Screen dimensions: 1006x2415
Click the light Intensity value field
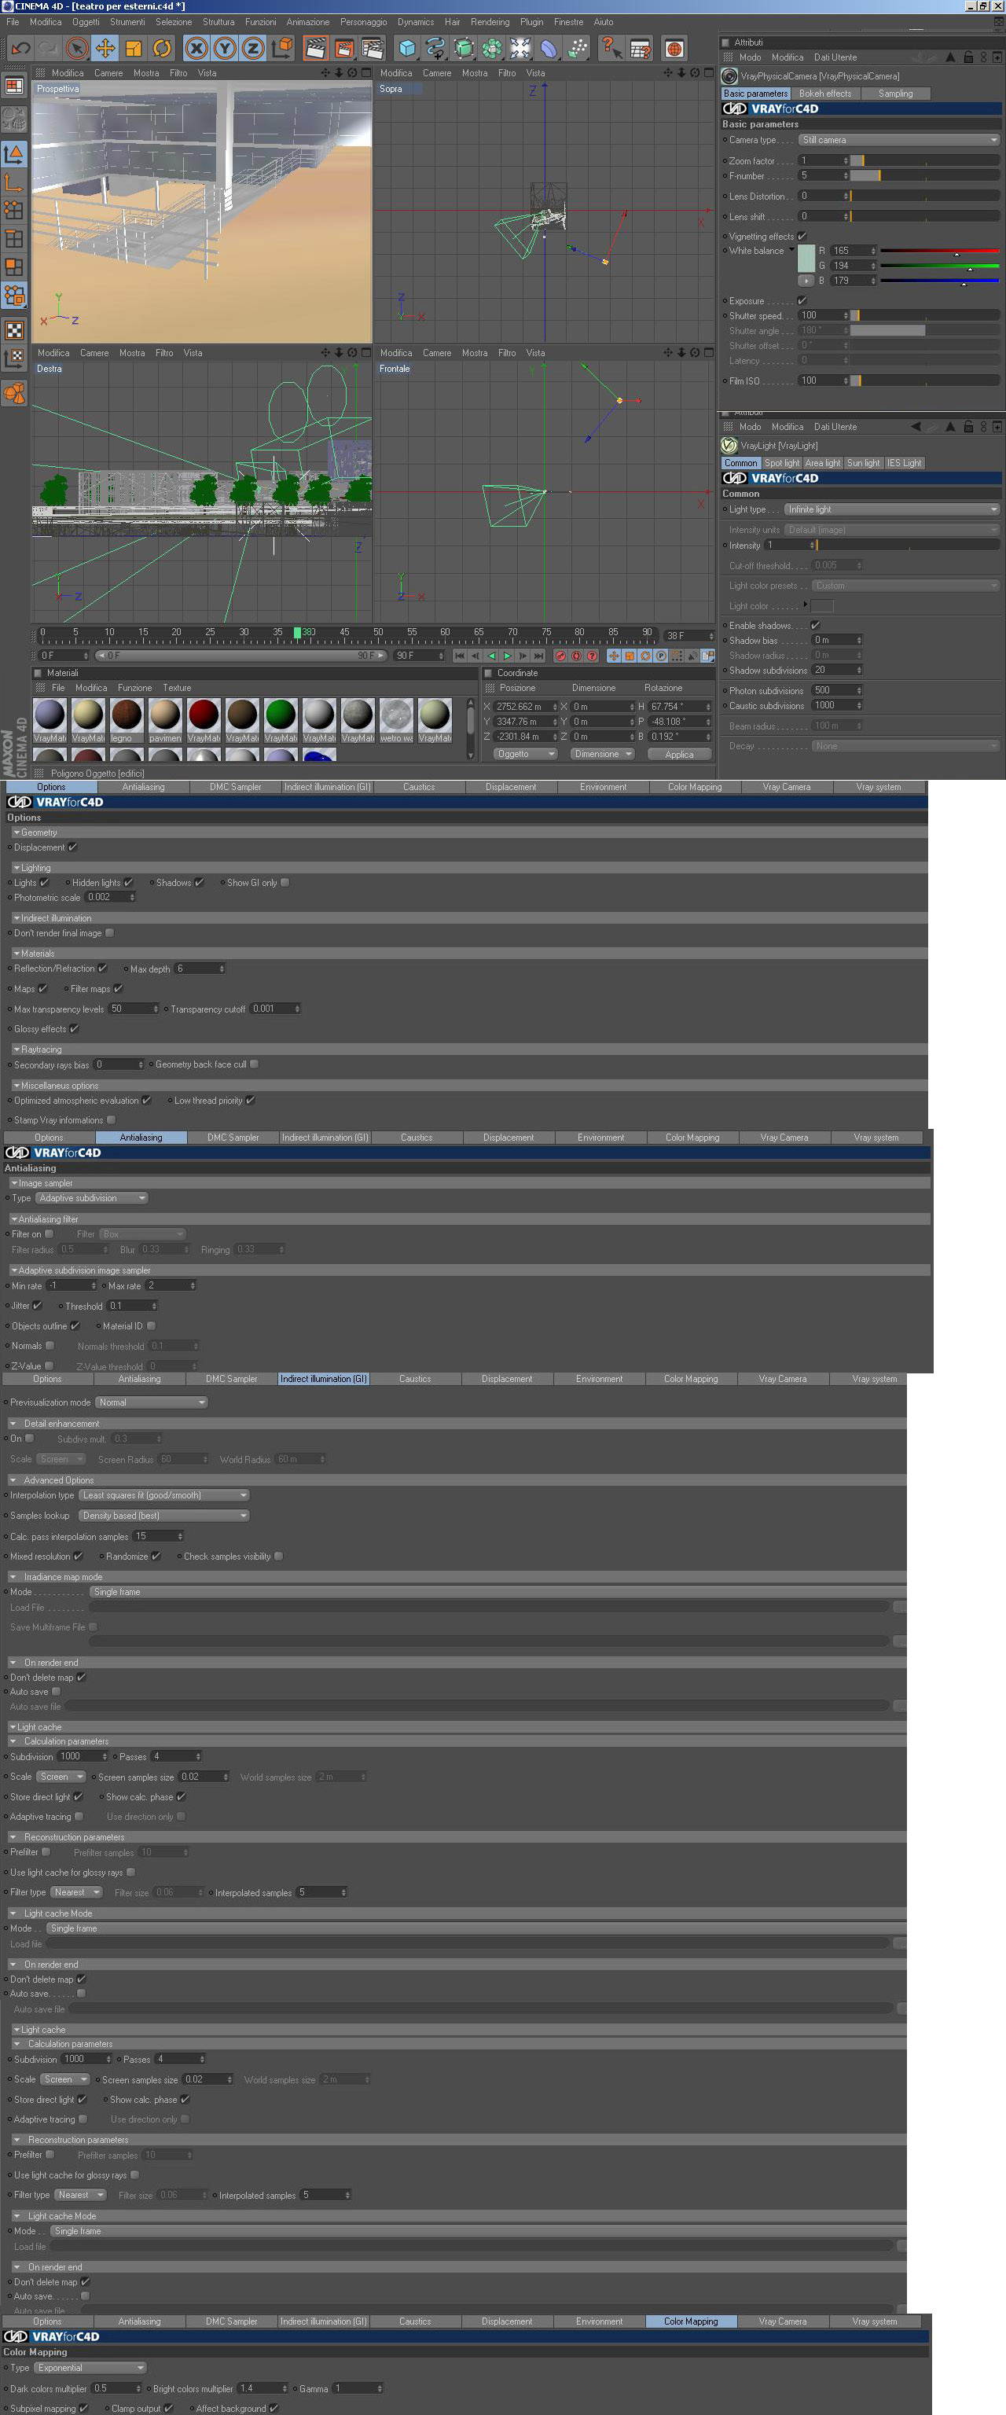[x=789, y=546]
